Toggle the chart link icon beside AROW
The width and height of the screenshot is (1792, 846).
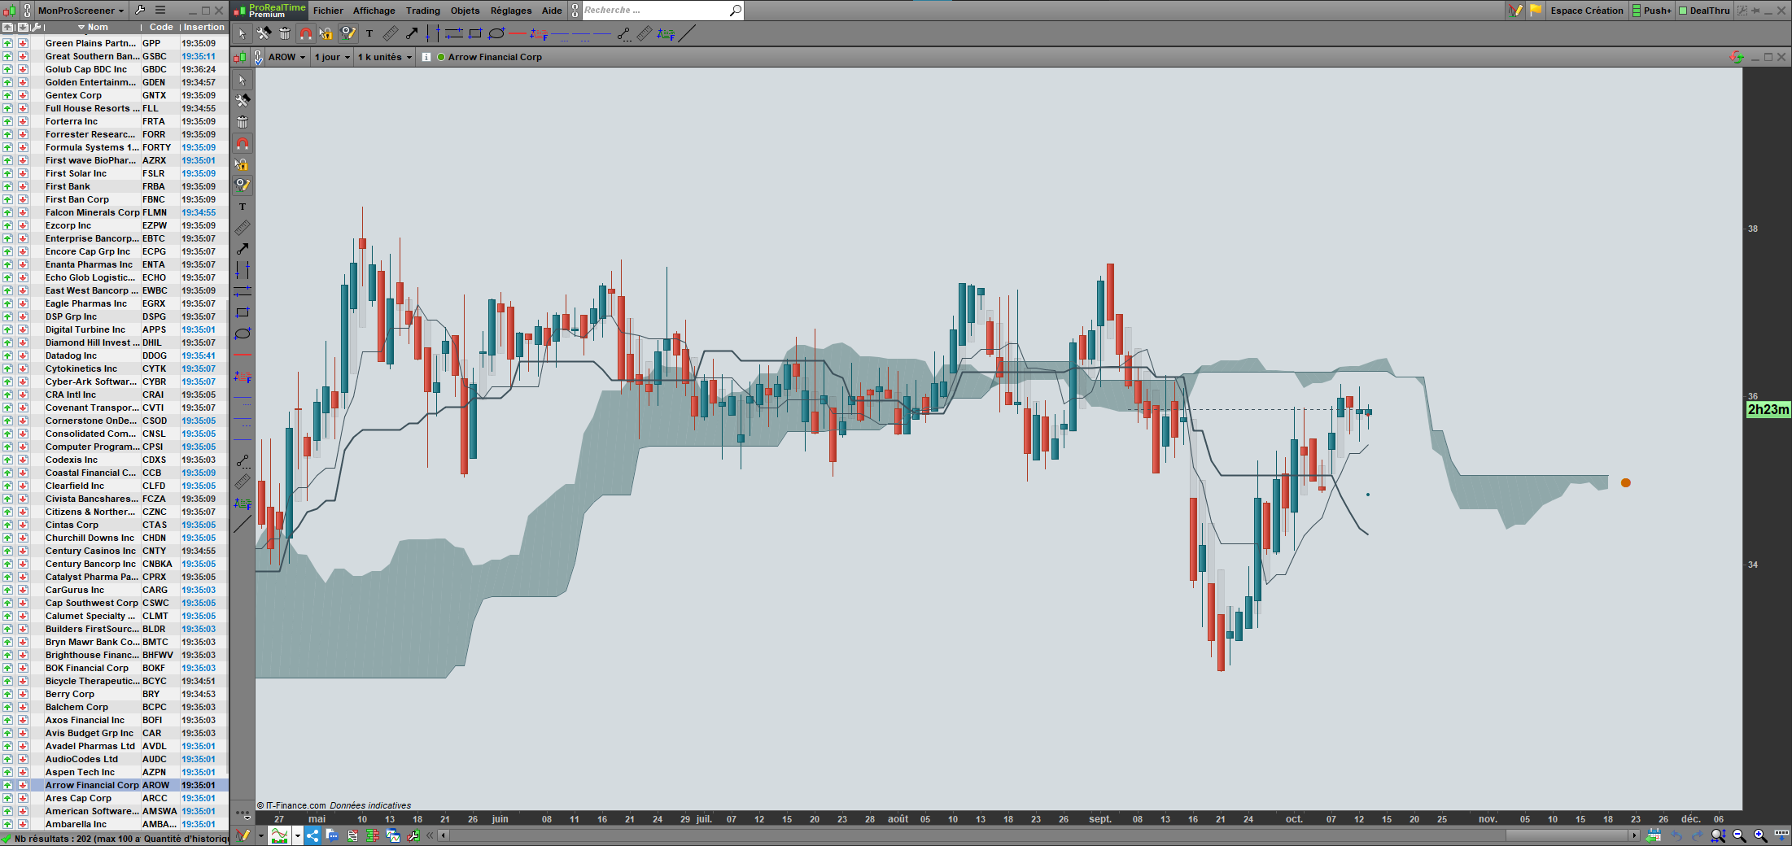point(258,57)
